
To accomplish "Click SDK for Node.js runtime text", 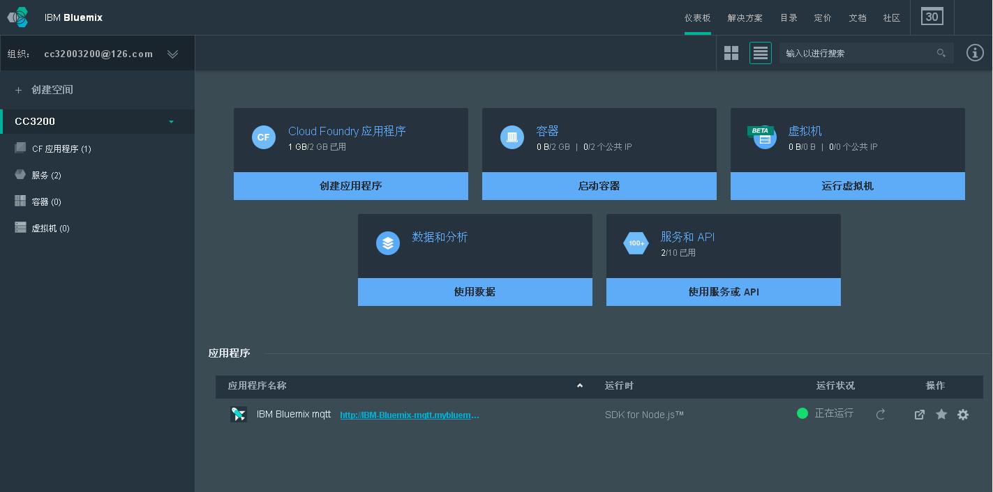I will click(644, 415).
